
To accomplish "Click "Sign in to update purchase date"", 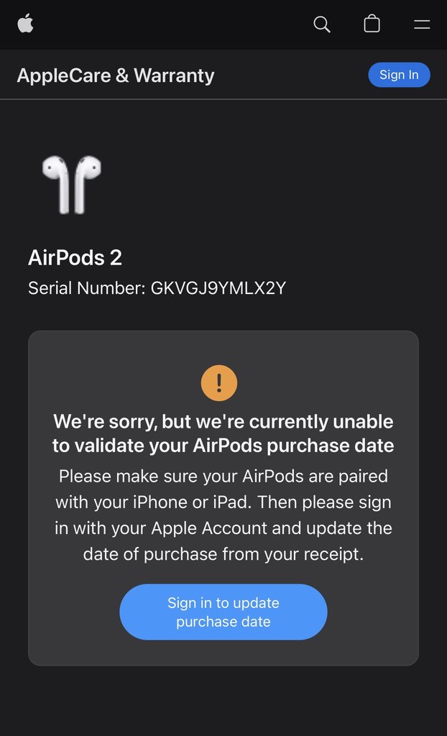I will coord(223,612).
